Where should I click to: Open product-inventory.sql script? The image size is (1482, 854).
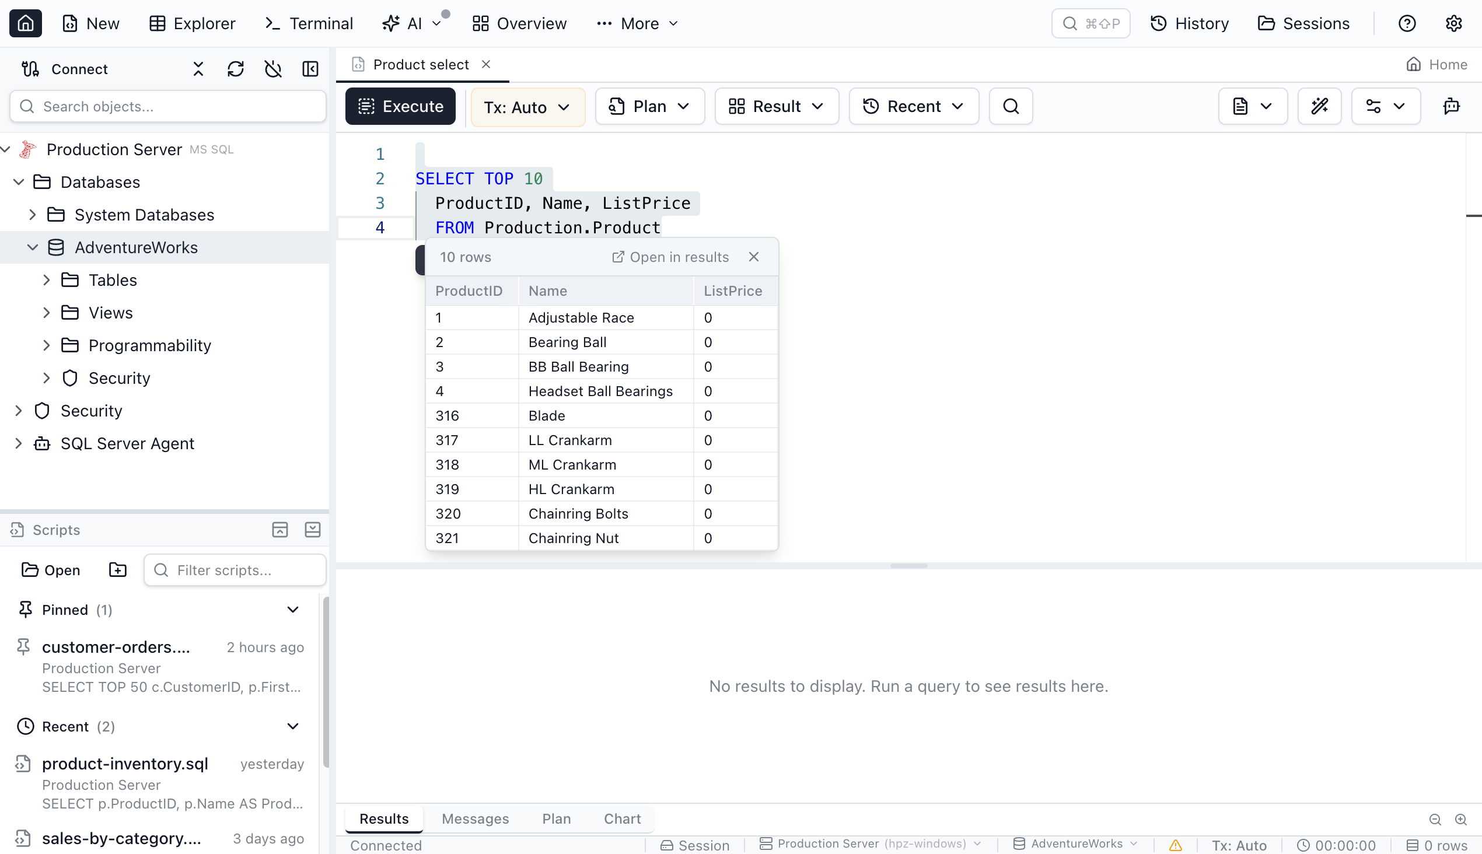pos(160,783)
